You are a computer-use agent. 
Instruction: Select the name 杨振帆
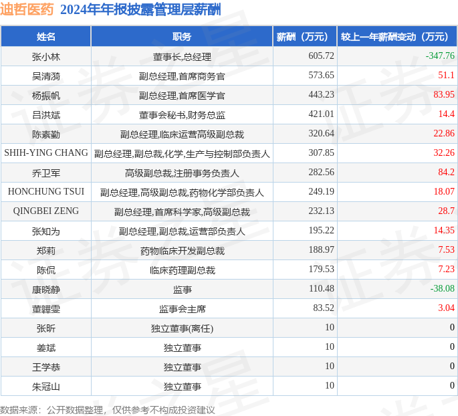click(x=46, y=95)
